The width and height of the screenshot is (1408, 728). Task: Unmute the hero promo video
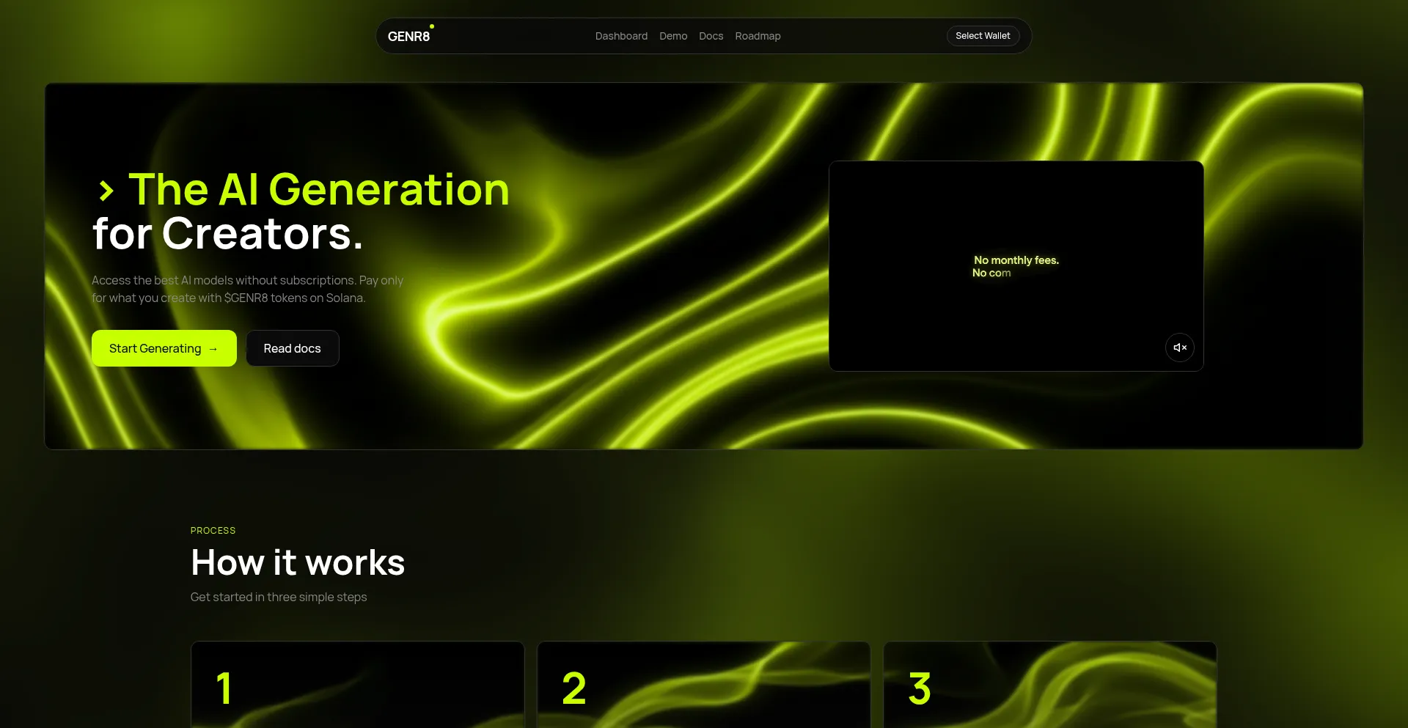(x=1180, y=347)
